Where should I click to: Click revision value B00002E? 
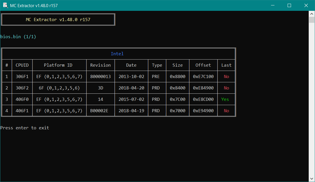click(x=99, y=111)
